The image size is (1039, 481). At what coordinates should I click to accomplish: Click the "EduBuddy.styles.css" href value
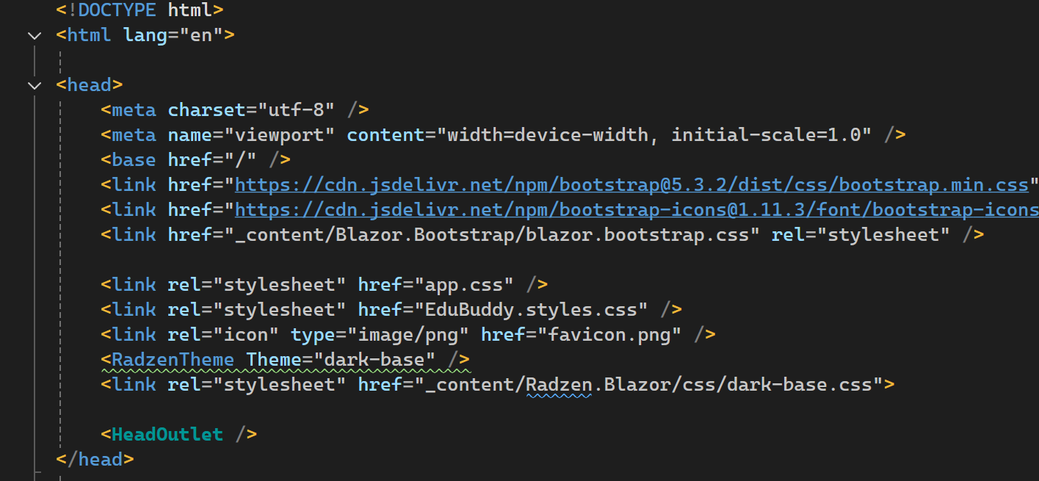click(532, 310)
